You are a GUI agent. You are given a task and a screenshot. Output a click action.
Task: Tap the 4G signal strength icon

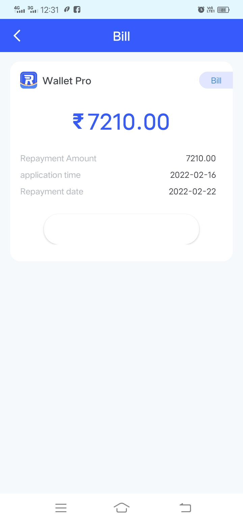pyautogui.click(x=19, y=9)
